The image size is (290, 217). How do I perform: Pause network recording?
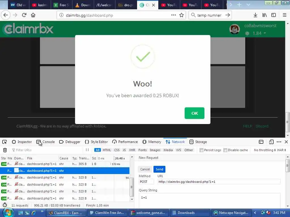point(87,150)
